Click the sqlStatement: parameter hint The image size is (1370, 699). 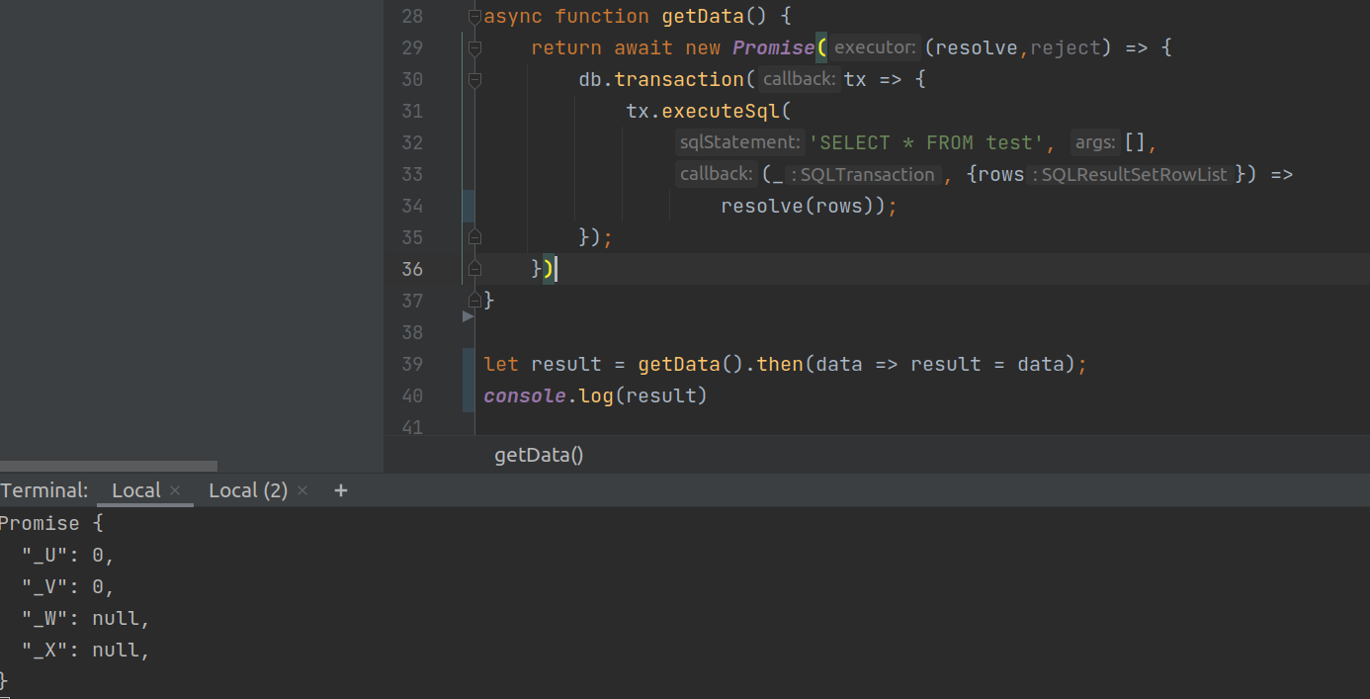[x=740, y=142]
